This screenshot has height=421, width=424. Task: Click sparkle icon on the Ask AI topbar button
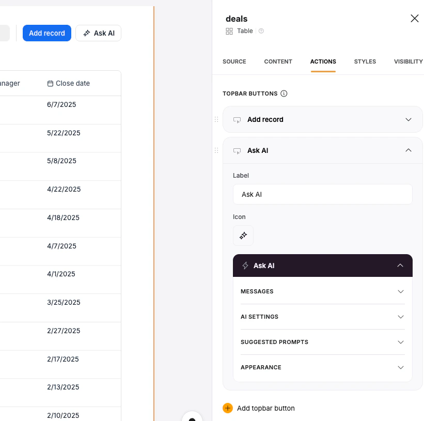click(87, 33)
